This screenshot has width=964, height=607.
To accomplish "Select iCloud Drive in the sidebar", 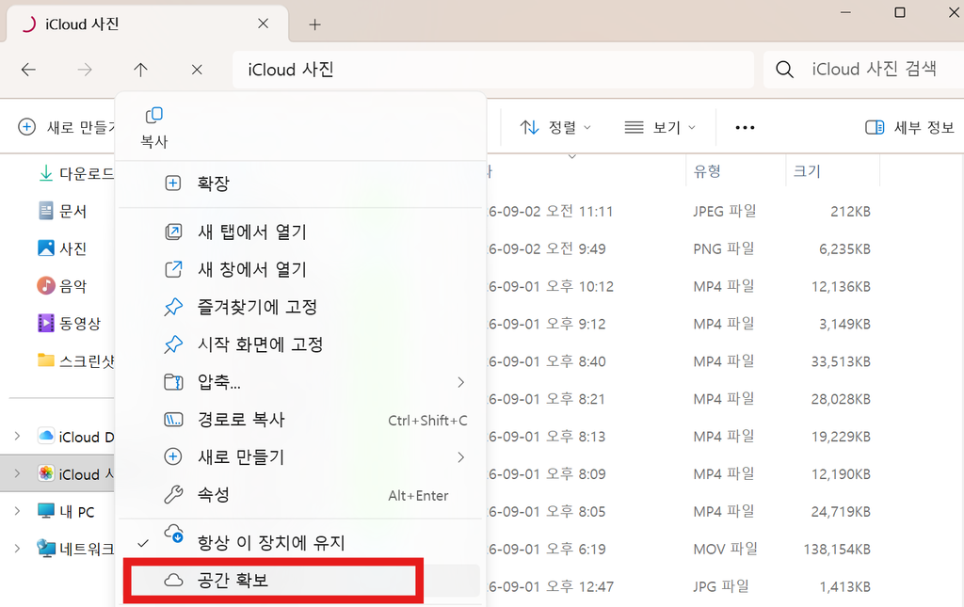I will click(76, 437).
